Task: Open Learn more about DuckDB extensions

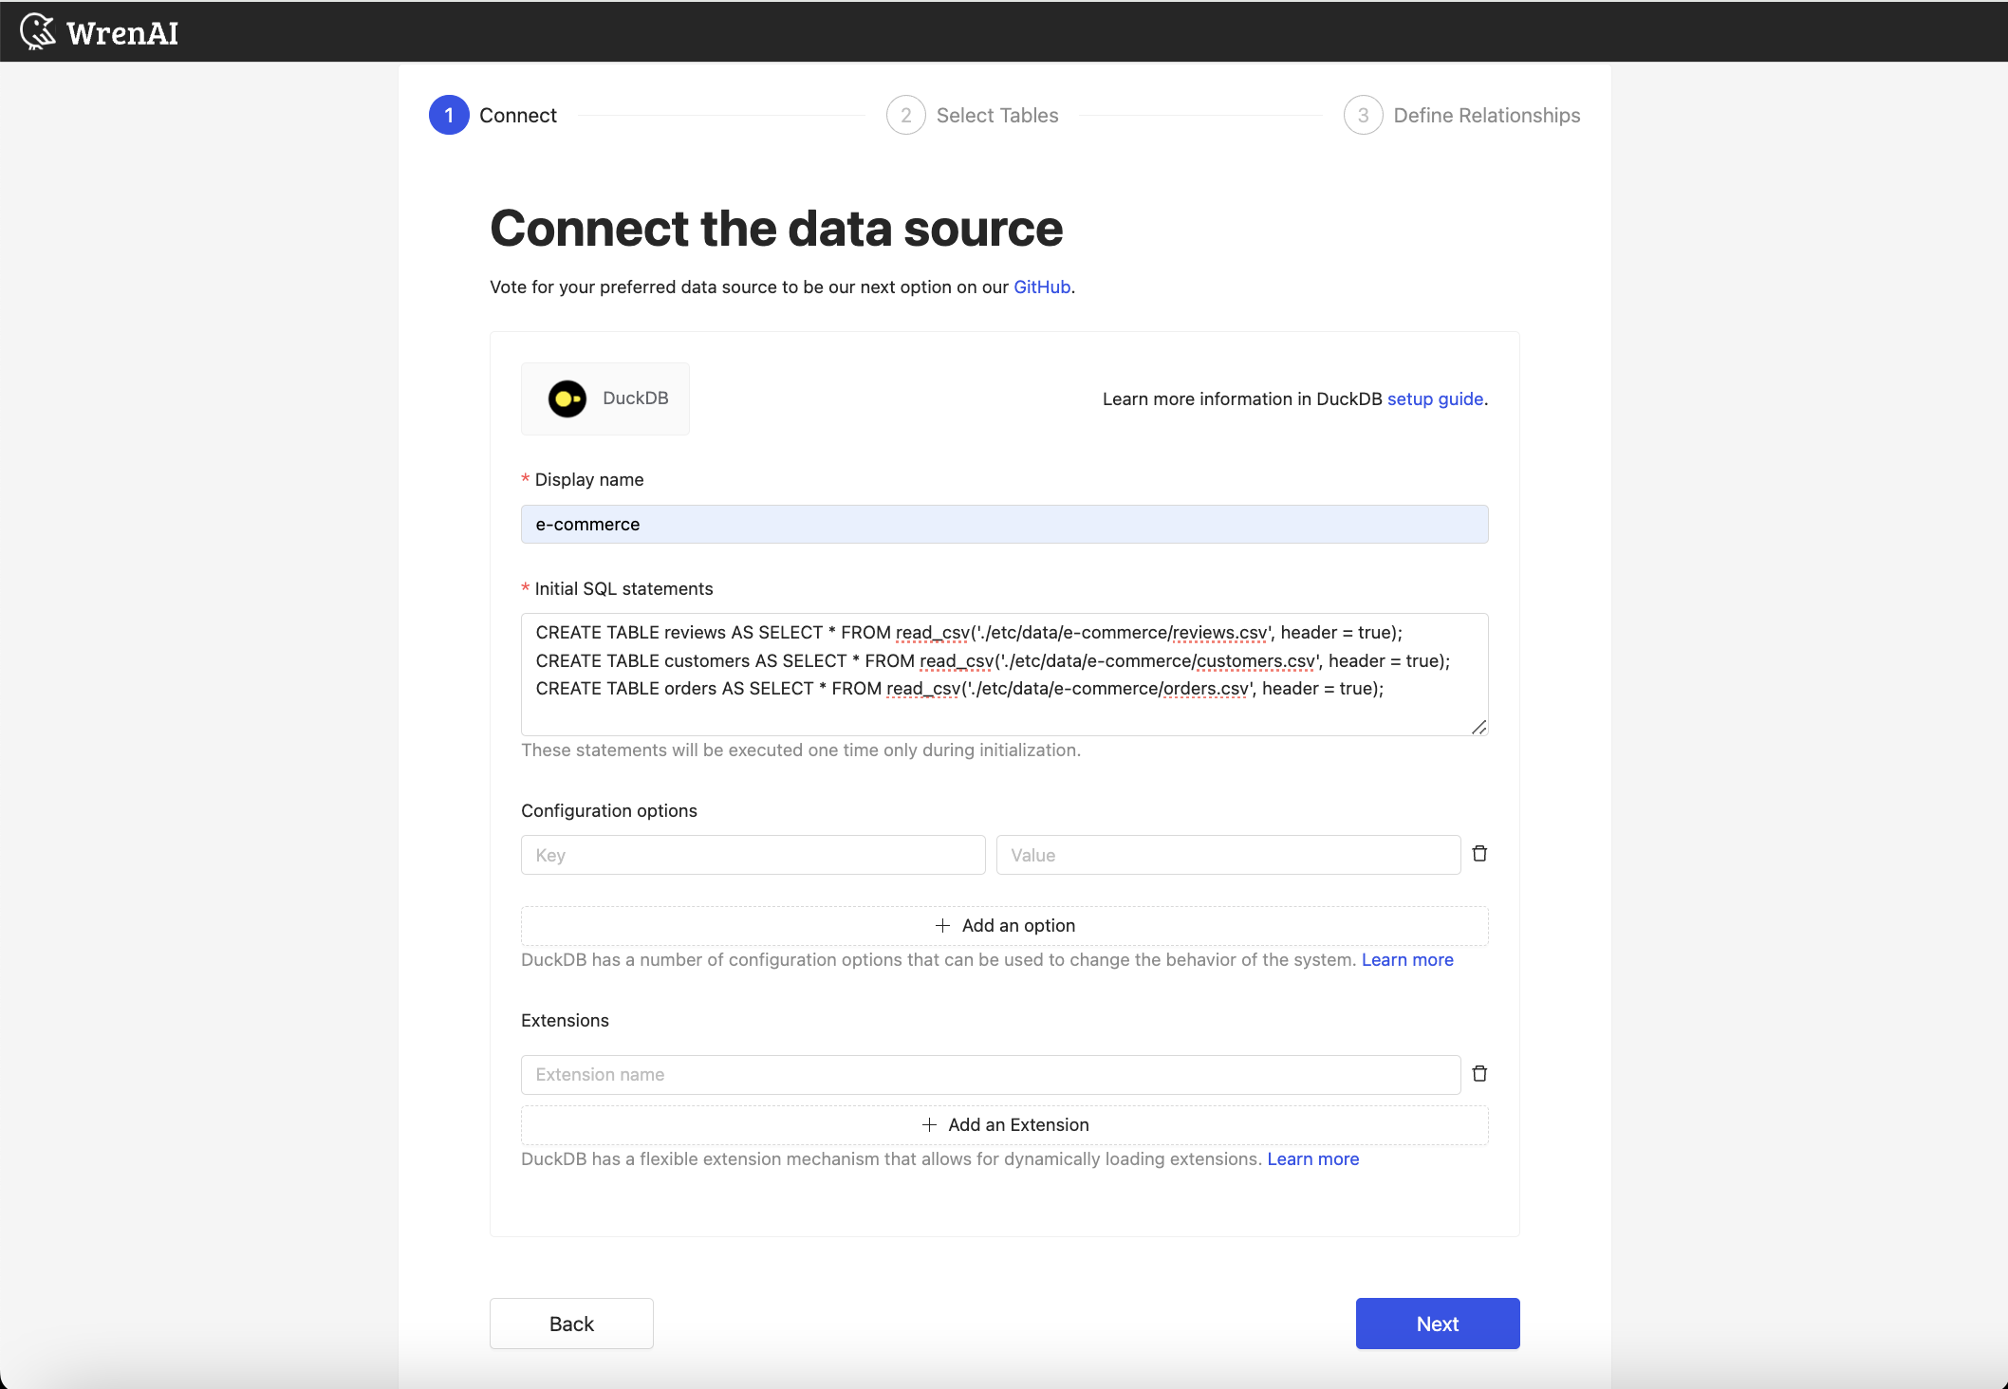Action: (x=1313, y=1158)
